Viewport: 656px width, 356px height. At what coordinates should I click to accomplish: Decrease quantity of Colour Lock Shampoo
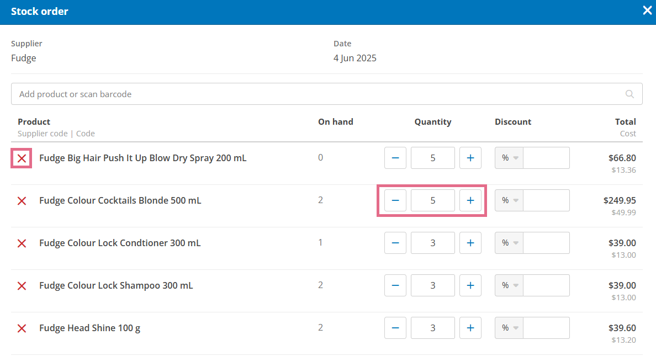coord(395,285)
